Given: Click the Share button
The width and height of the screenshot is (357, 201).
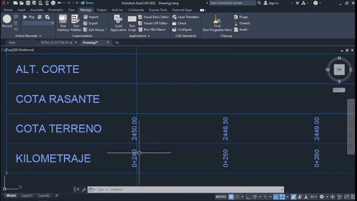Looking at the screenshot, I should click(x=87, y=3).
